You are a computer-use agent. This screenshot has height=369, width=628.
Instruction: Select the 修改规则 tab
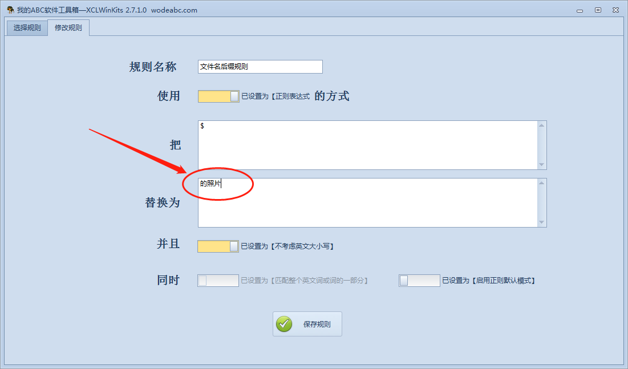coord(68,27)
